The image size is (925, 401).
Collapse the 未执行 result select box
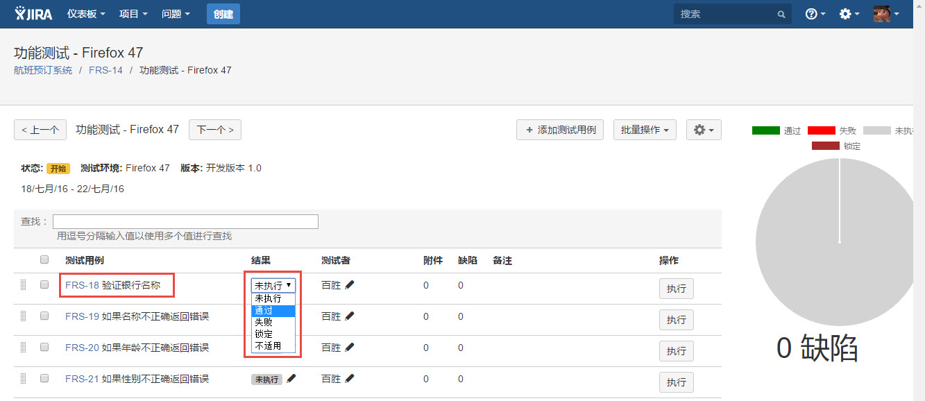[273, 285]
